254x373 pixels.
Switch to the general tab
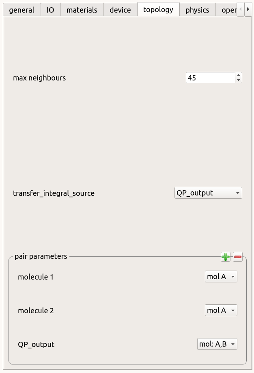(x=22, y=10)
